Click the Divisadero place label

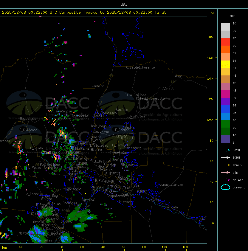tap(133, 148)
